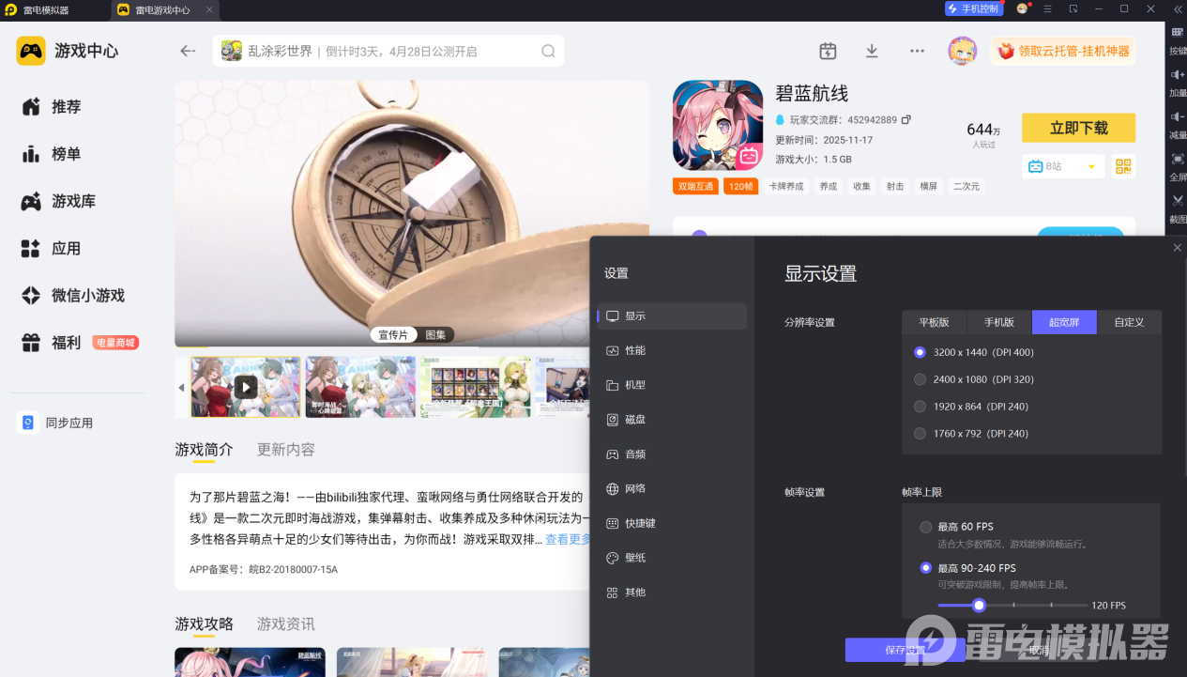
Task: Click the search magnifier icon
Action: (x=548, y=51)
